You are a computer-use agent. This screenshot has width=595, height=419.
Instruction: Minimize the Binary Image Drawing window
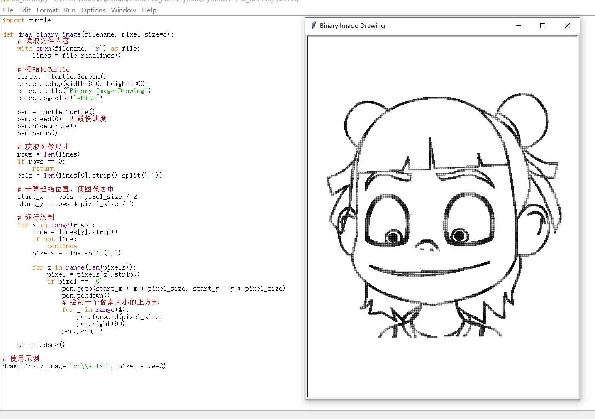point(518,26)
